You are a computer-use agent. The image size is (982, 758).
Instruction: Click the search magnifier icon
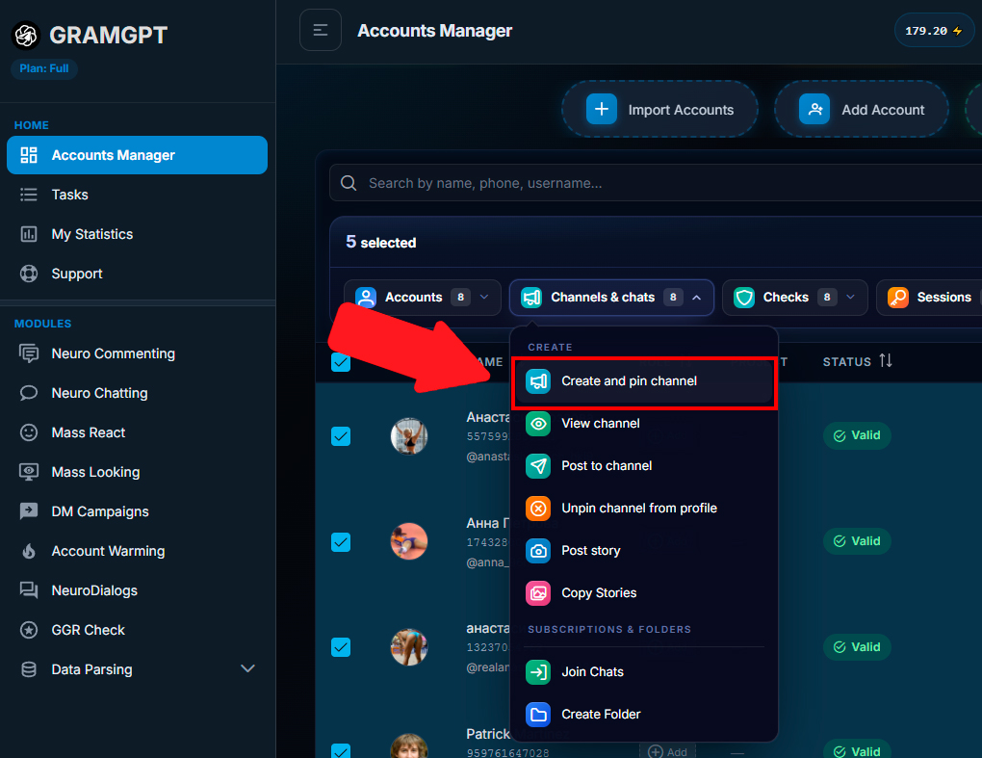(x=349, y=183)
